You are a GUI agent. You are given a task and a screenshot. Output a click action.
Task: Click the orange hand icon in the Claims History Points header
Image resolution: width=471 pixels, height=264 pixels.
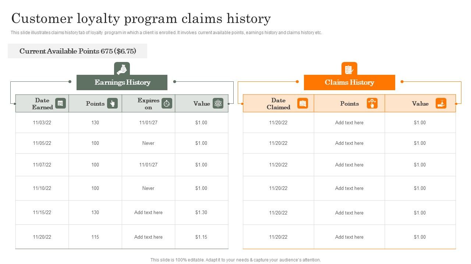(x=372, y=103)
